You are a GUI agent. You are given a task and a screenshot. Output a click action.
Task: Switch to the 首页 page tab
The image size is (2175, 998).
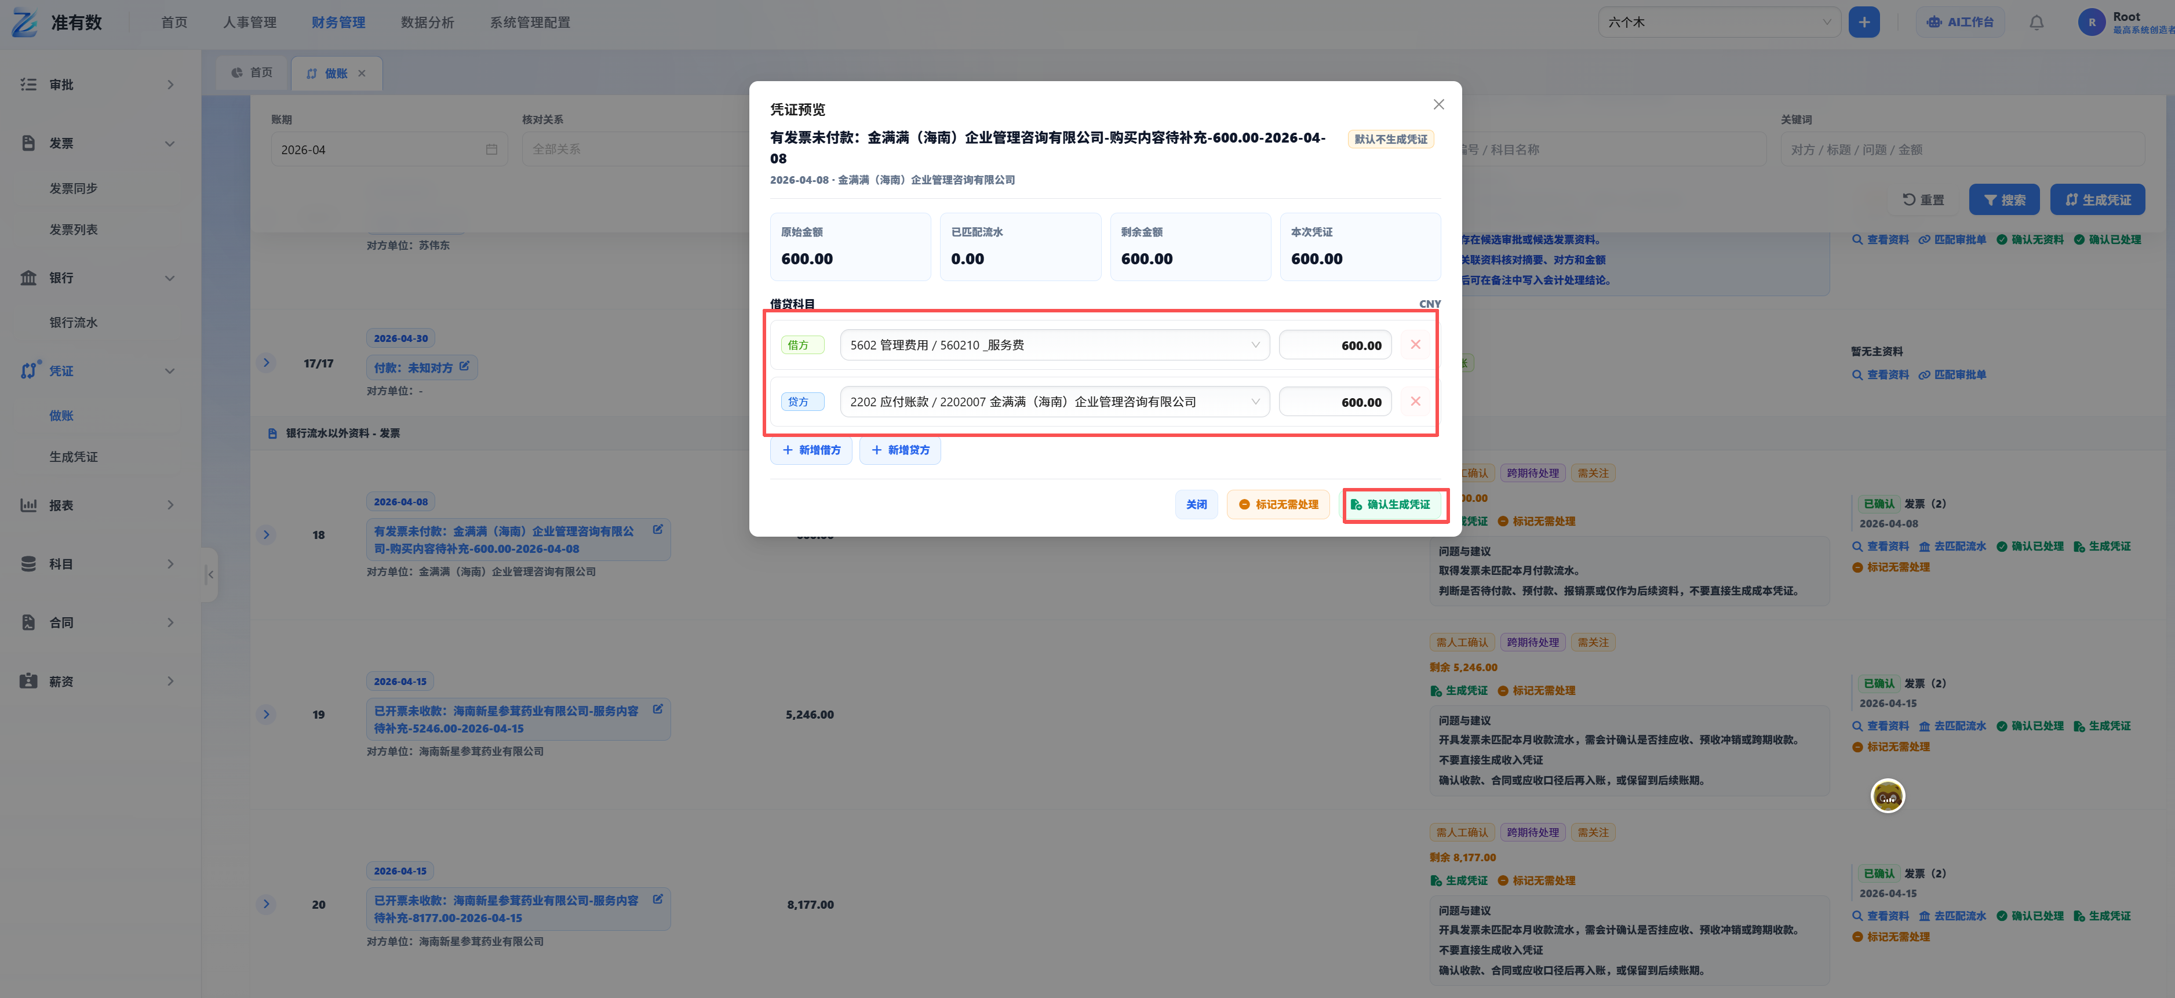[x=253, y=74]
